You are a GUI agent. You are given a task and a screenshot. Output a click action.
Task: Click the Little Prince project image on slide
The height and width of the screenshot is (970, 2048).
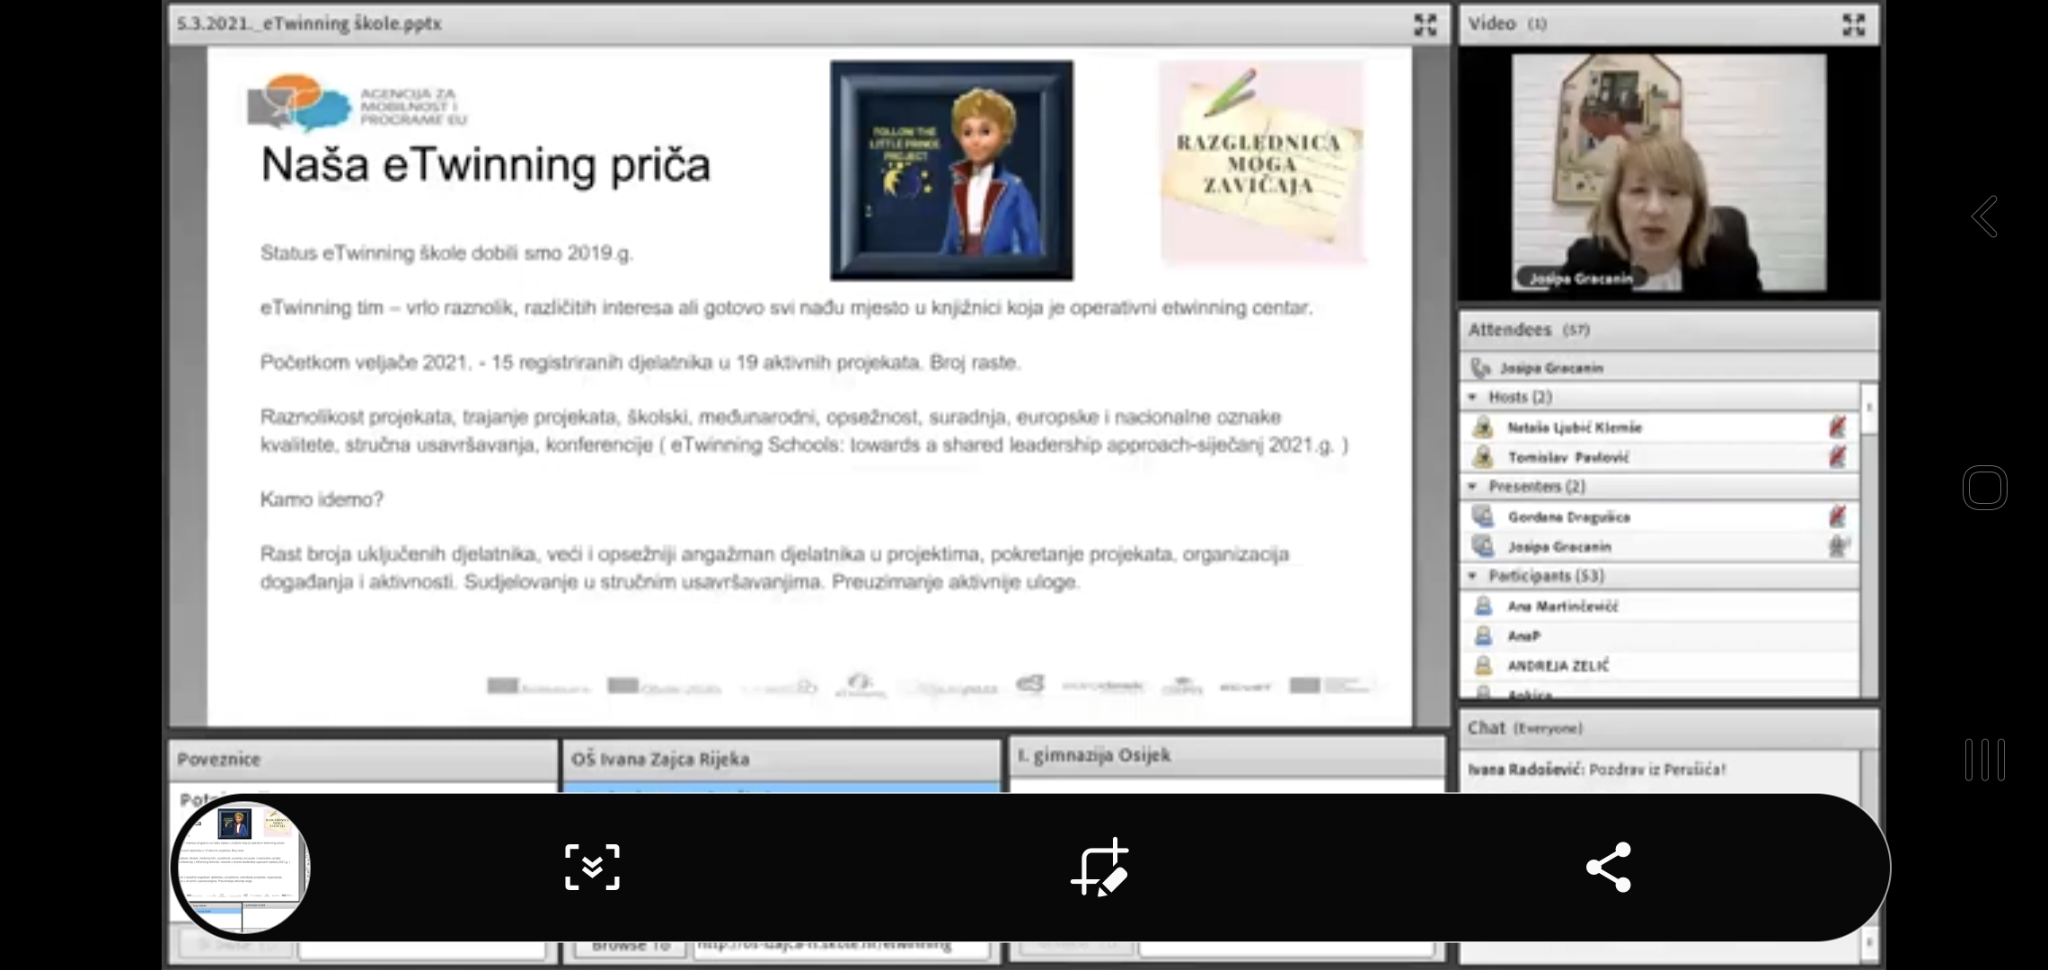click(x=951, y=171)
